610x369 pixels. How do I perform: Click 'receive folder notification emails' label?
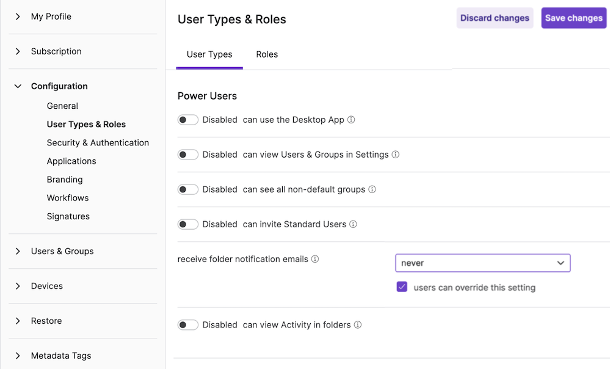(x=243, y=259)
